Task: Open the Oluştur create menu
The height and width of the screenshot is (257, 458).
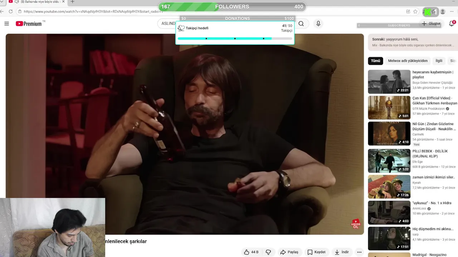Action: point(431,24)
